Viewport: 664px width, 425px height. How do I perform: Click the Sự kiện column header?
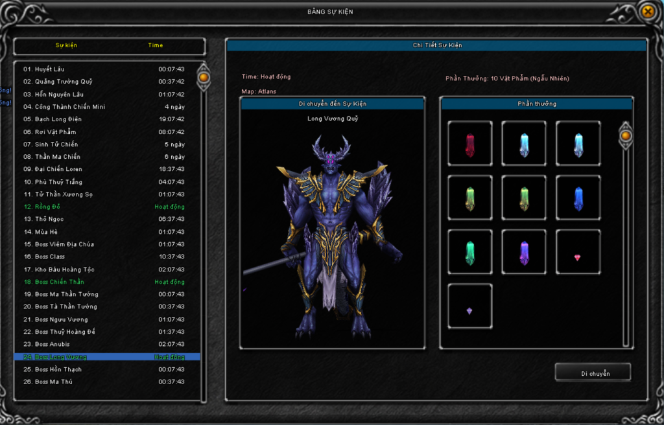click(x=66, y=45)
